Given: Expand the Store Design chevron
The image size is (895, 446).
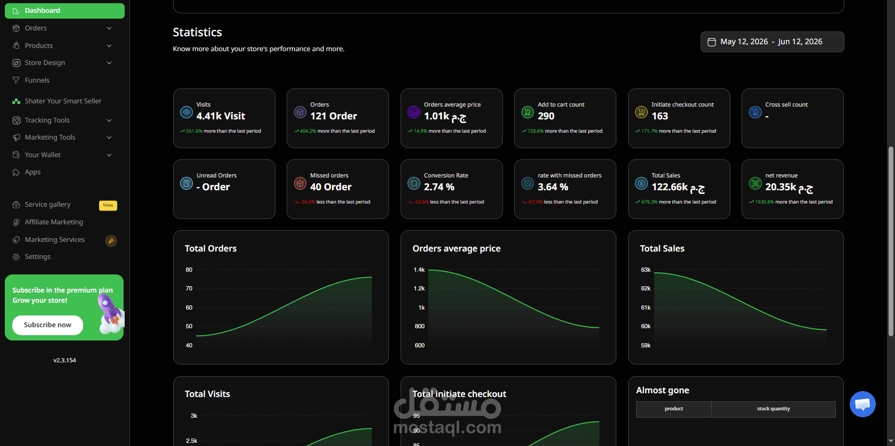Looking at the screenshot, I should (x=109, y=63).
